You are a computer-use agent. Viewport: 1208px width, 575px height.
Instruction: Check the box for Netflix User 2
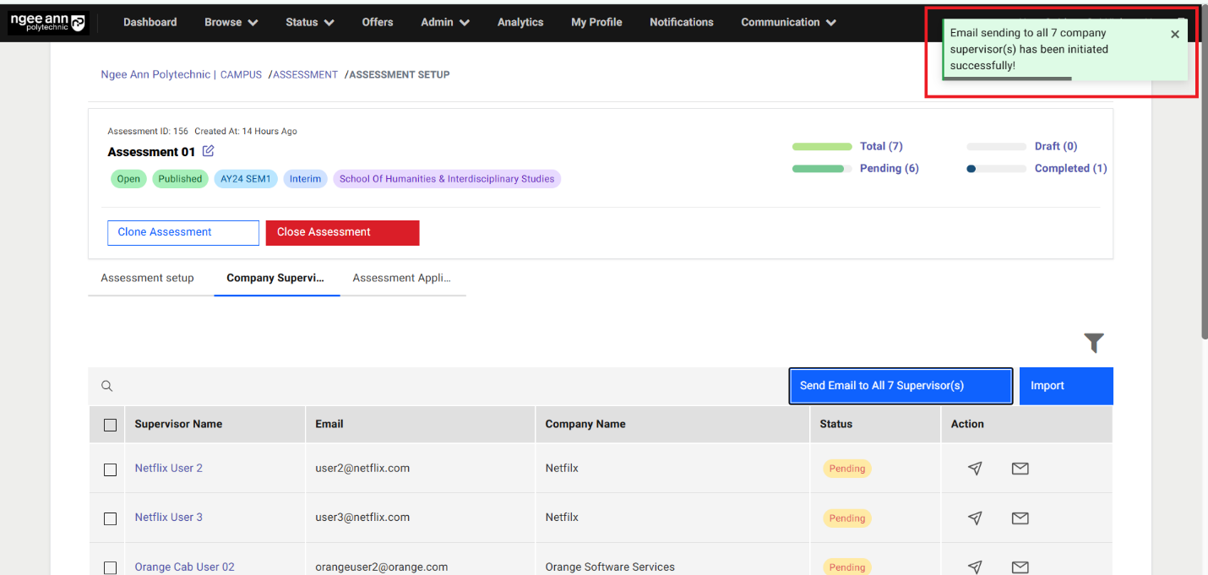tap(111, 469)
